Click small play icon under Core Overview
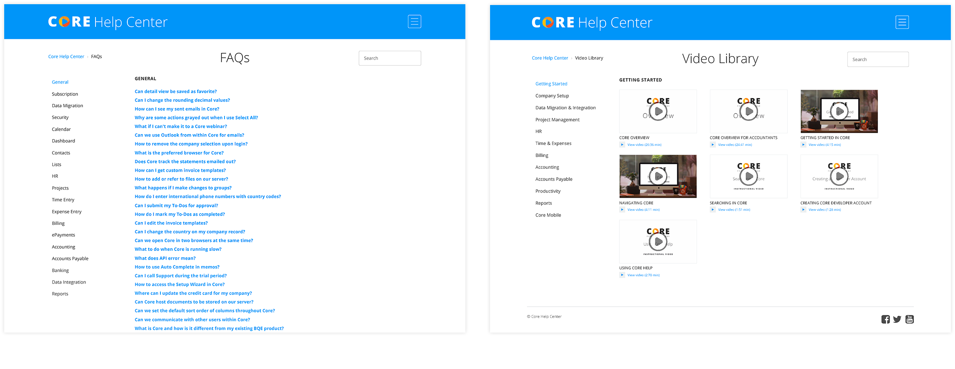955x369 pixels. pyautogui.click(x=622, y=145)
